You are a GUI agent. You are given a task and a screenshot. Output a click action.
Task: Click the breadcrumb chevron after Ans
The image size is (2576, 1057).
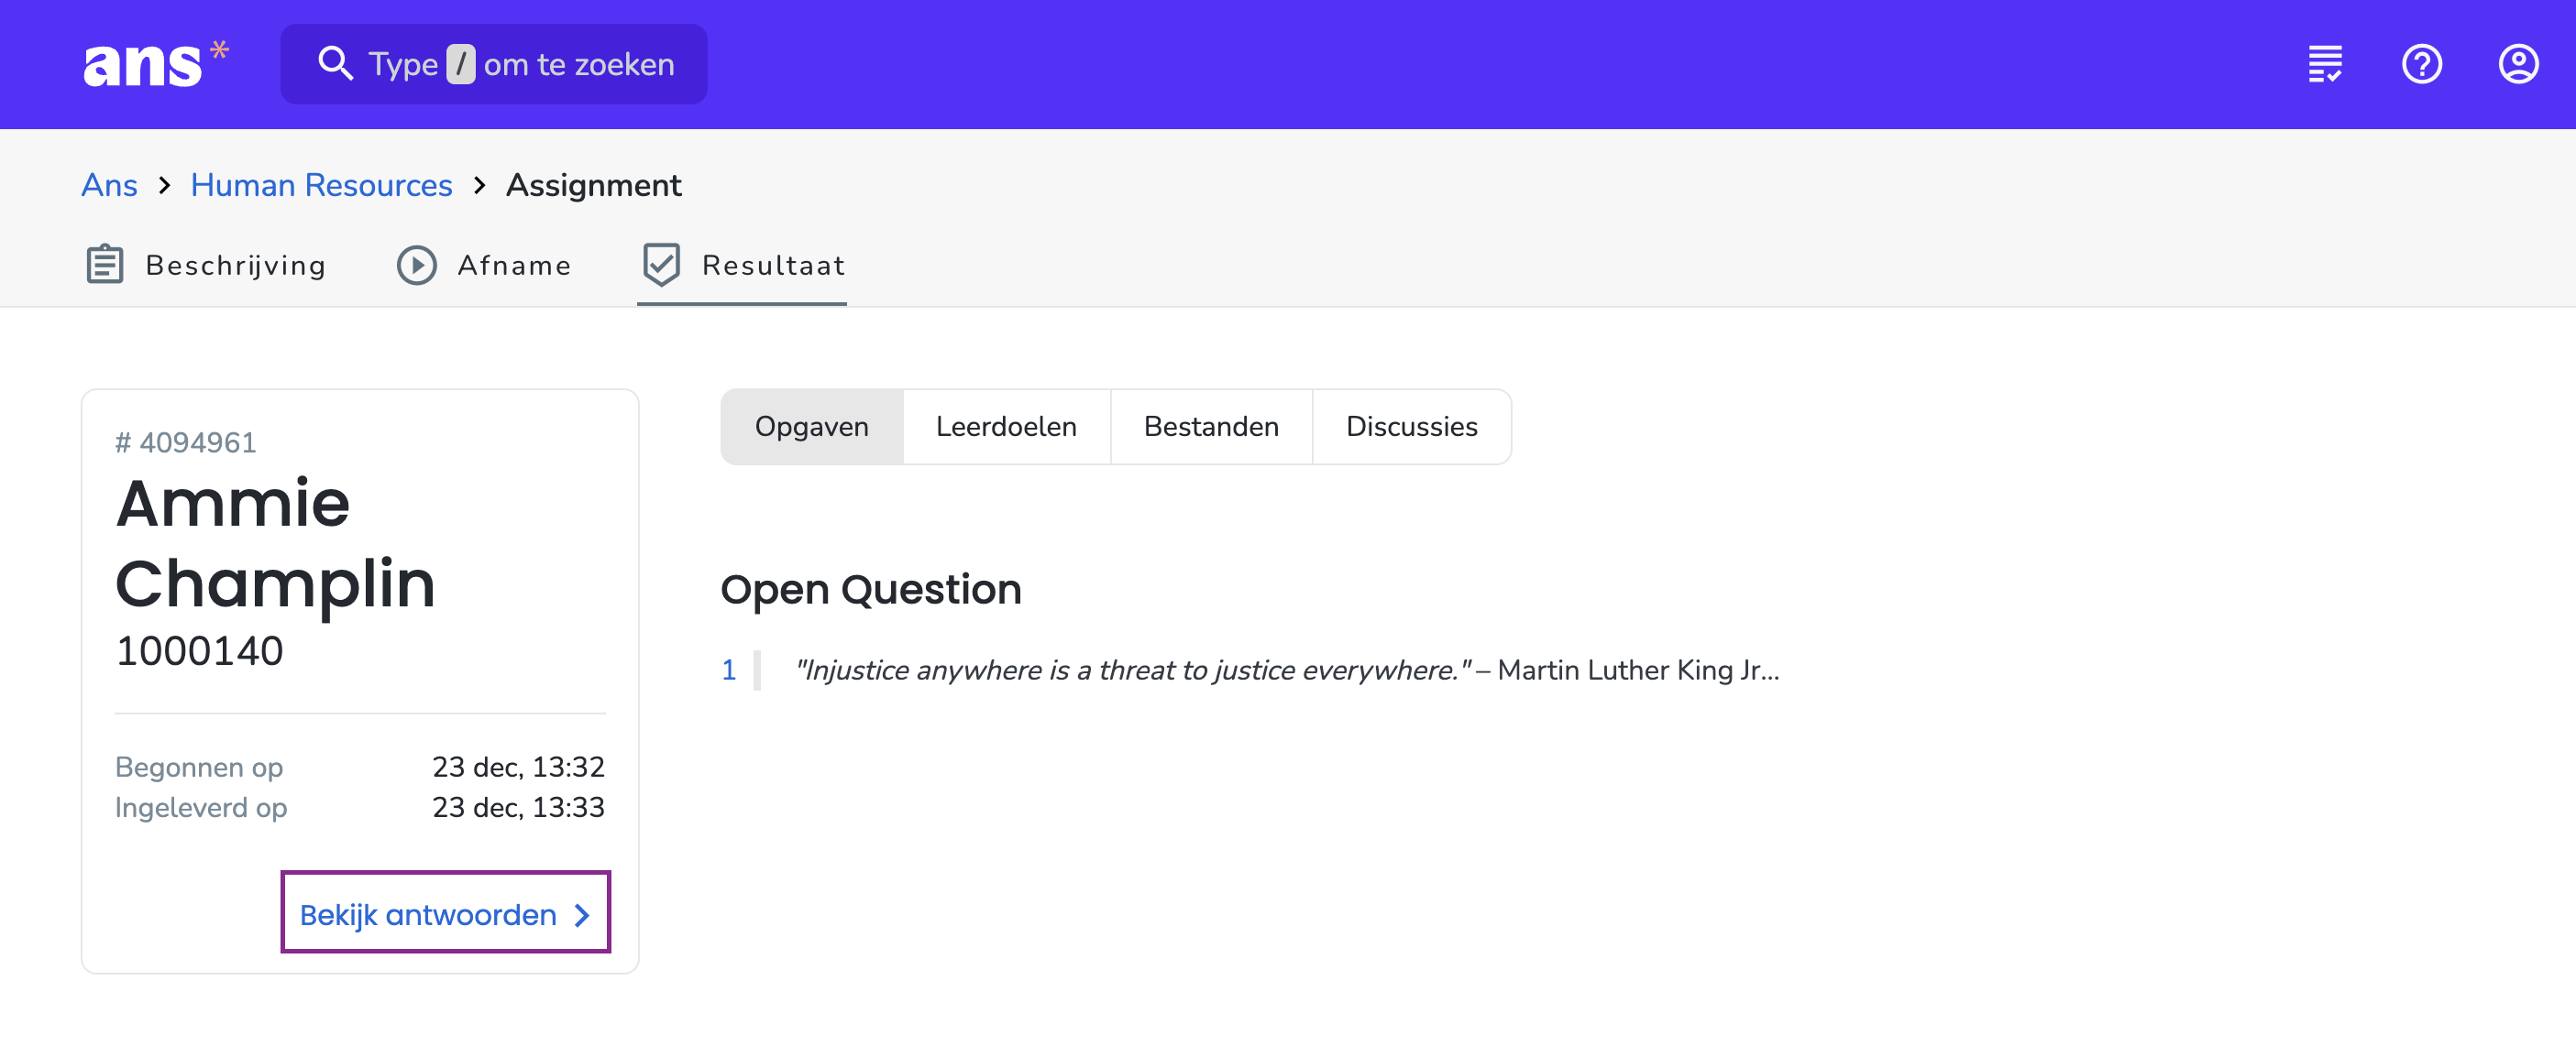pyautogui.click(x=165, y=186)
